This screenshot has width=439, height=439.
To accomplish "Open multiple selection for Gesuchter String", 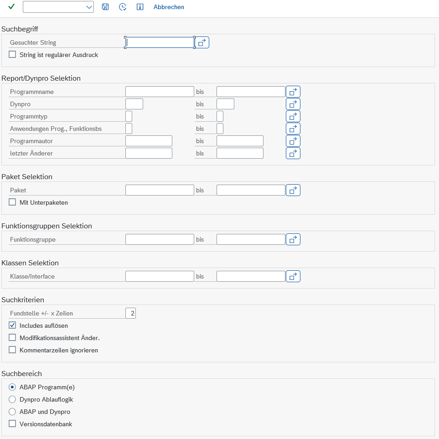I will (202, 42).
